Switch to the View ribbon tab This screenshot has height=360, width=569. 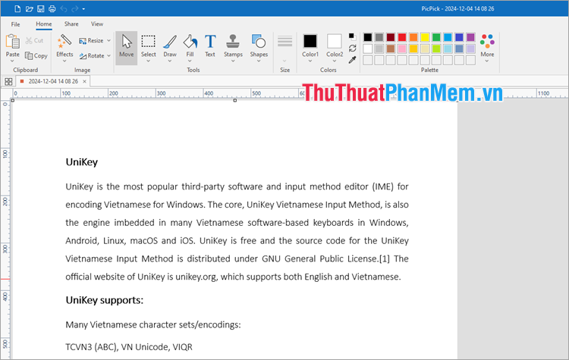point(97,24)
